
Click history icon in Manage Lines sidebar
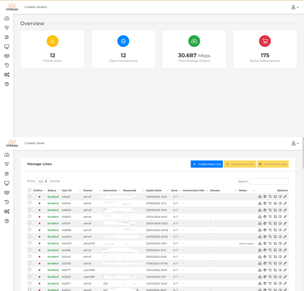pos(7,202)
